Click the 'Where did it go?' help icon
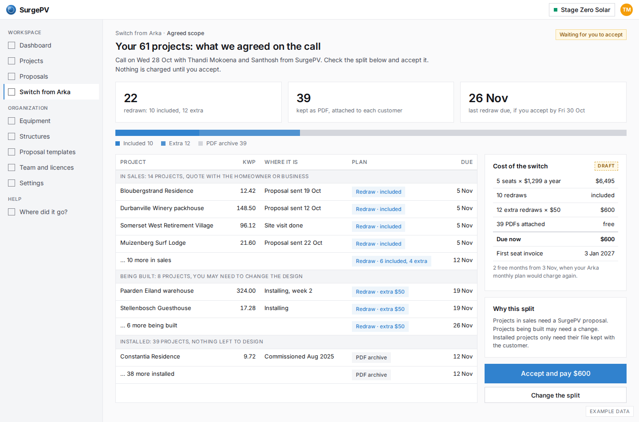 [x=12, y=212]
